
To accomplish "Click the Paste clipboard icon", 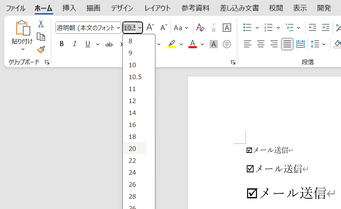I will tap(23, 28).
